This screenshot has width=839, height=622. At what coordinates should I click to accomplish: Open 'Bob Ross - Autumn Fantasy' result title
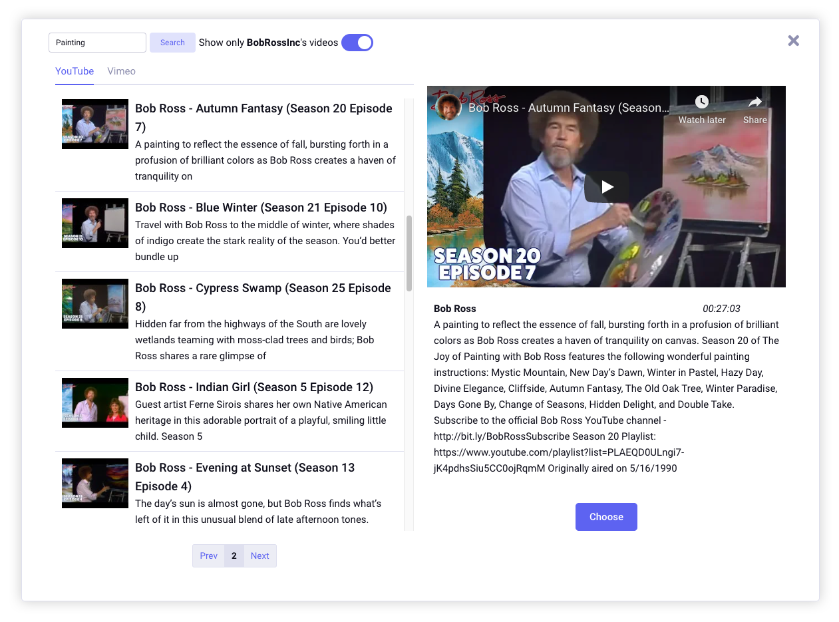[263, 118]
